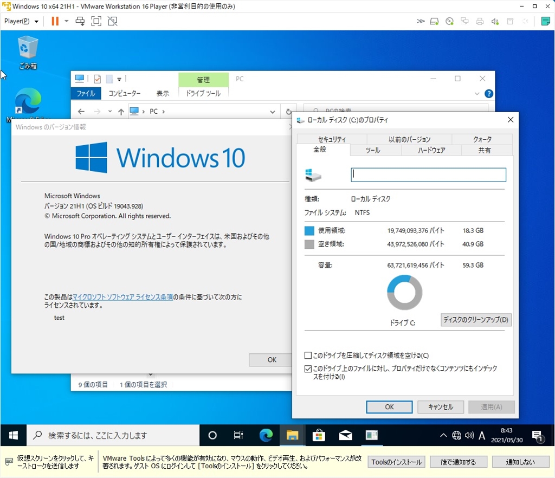This screenshot has width=555, height=478.
Task: Open Microsoft Edge desktop shortcut
Action: [x=28, y=105]
